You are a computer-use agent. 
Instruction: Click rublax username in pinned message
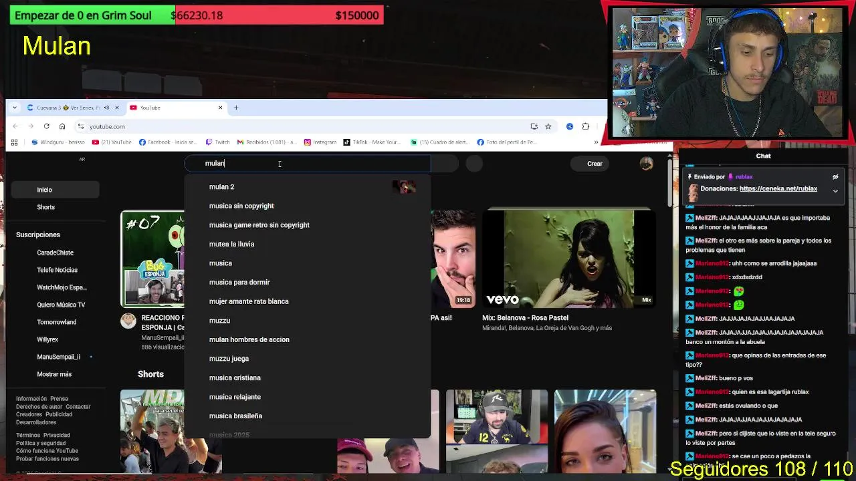744,177
